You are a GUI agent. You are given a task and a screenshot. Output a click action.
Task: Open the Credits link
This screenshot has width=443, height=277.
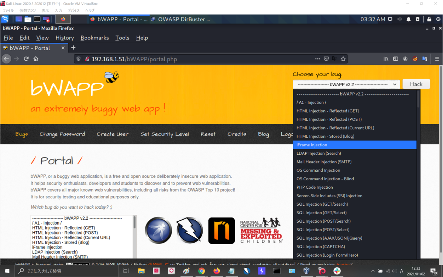[237, 134]
